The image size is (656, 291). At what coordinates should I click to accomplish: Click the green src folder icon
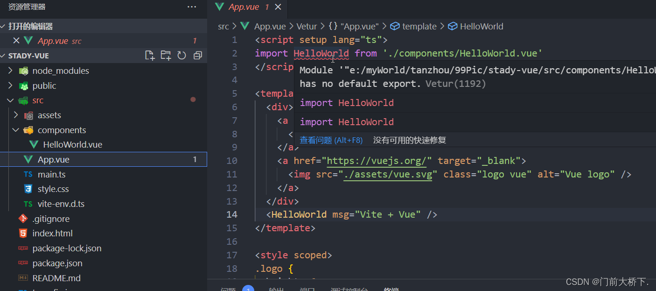23,100
